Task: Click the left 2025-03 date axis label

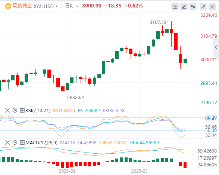Action: coord(67,171)
